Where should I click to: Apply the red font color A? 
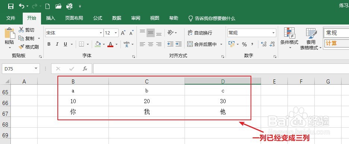click(110, 44)
